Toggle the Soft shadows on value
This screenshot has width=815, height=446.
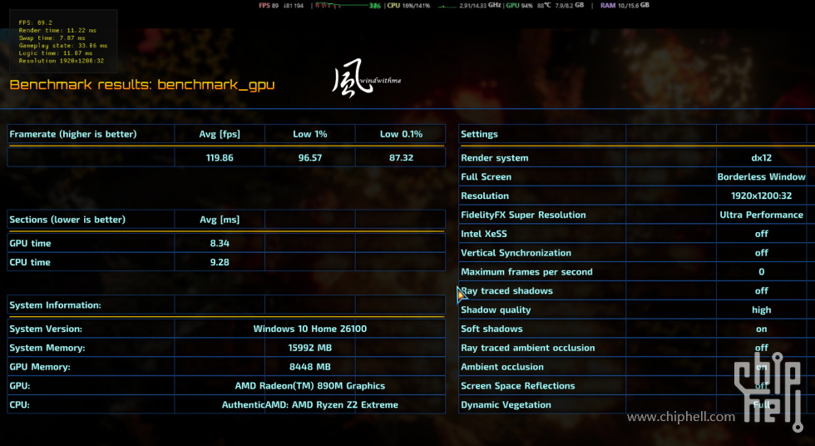tap(761, 329)
